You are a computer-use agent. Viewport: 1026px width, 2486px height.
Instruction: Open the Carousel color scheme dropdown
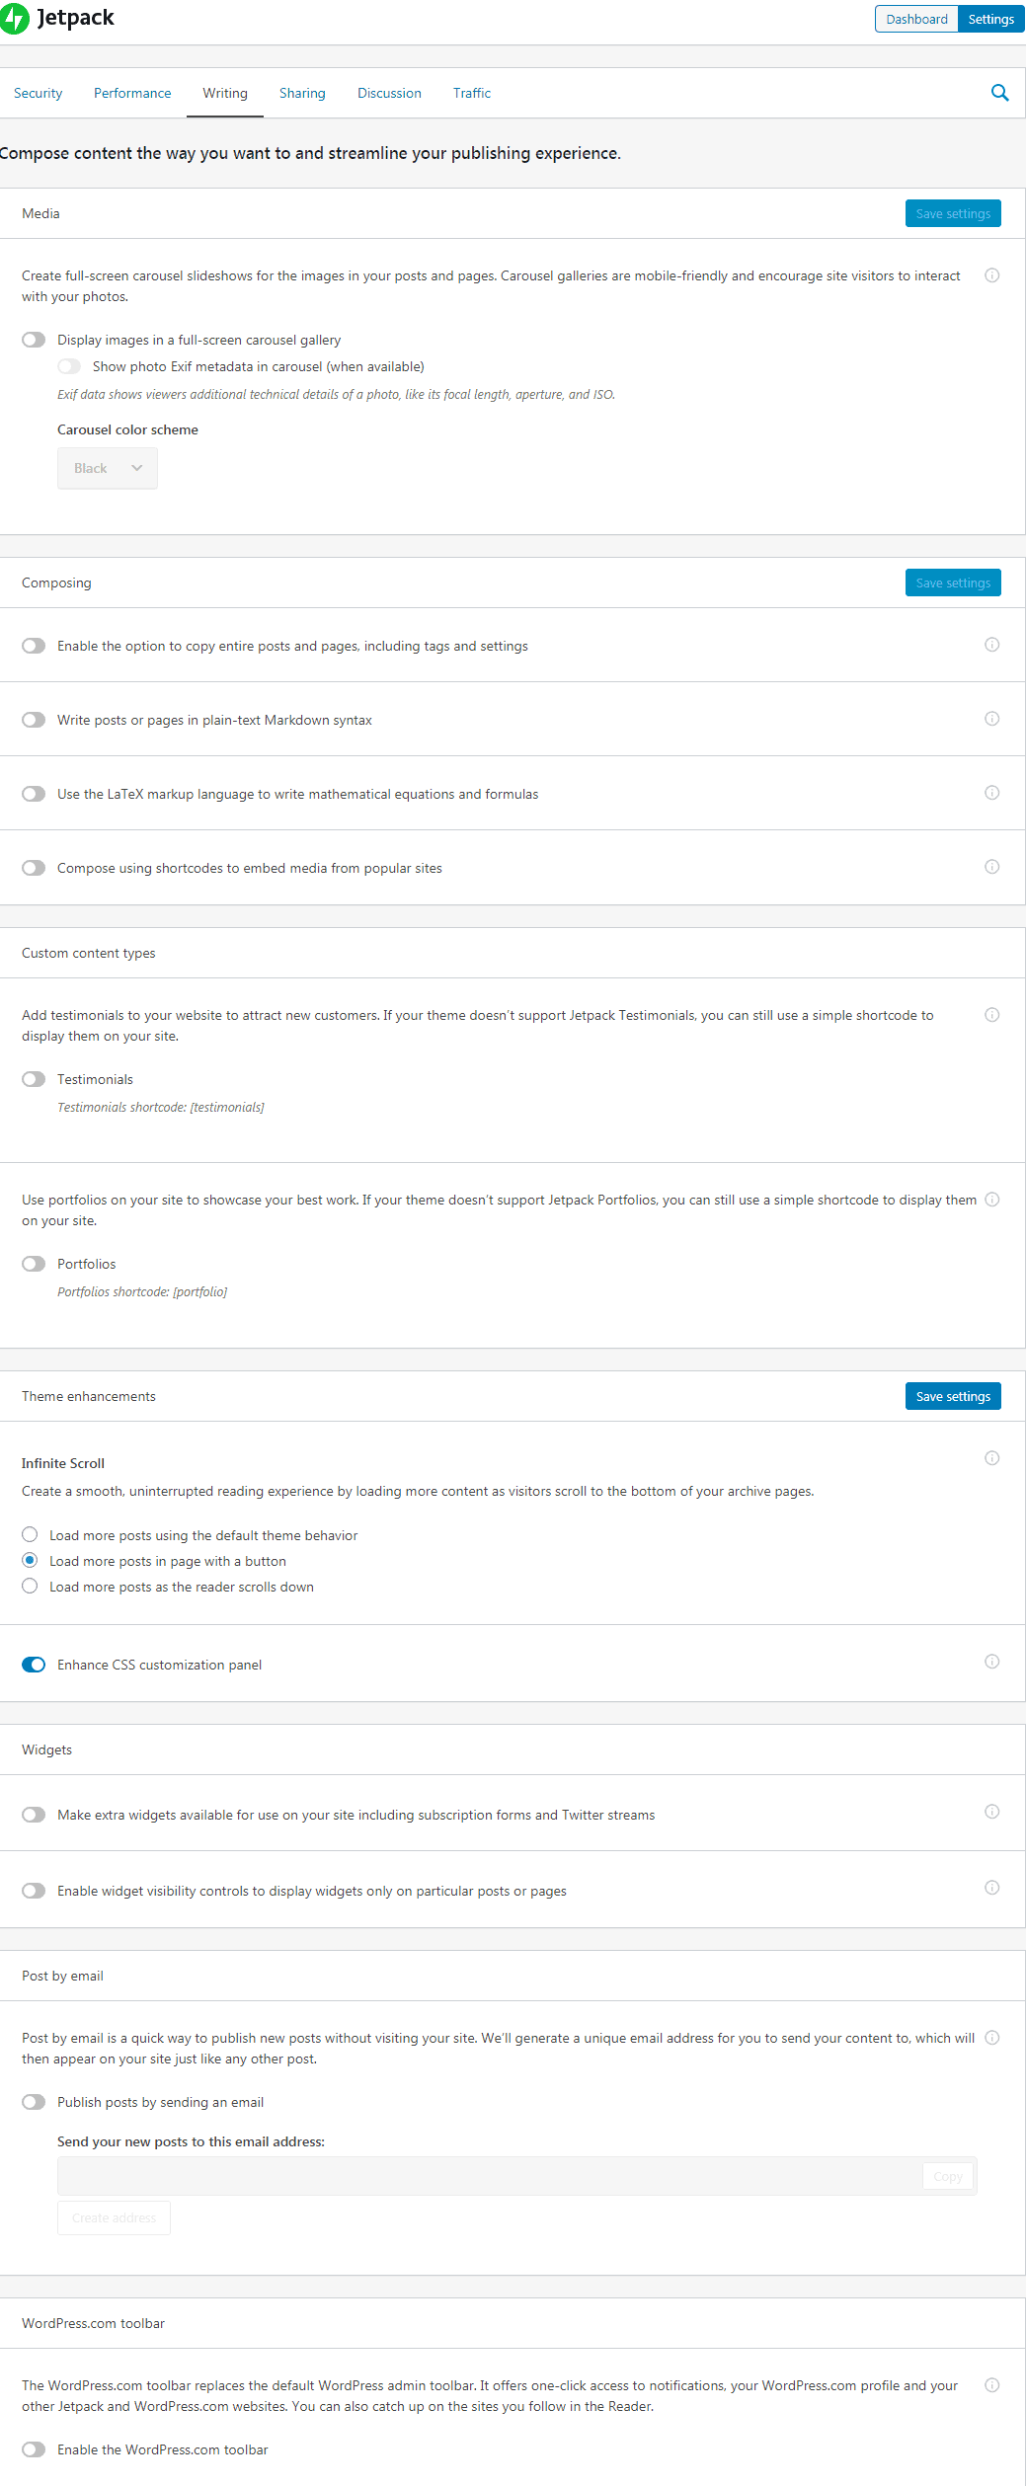coord(108,468)
